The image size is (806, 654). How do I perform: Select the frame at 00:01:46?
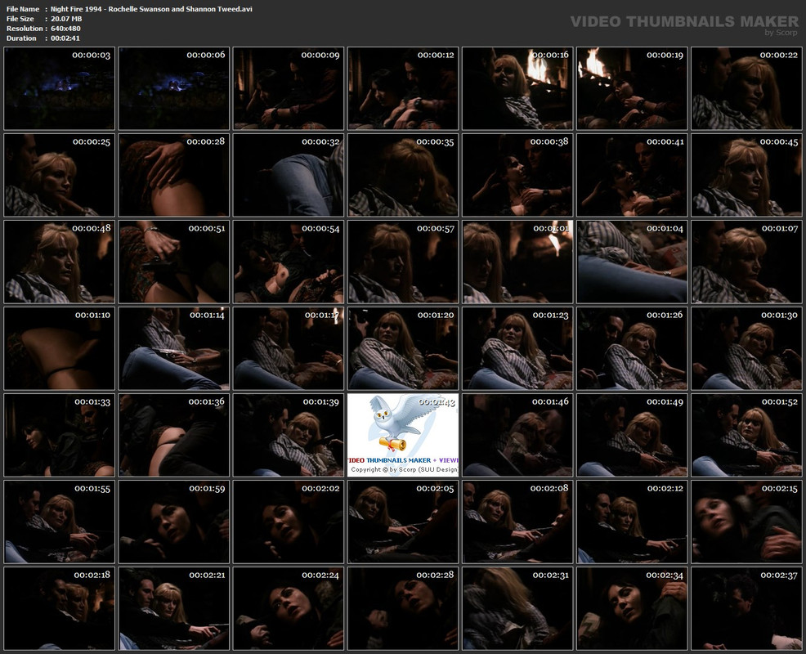pos(517,435)
